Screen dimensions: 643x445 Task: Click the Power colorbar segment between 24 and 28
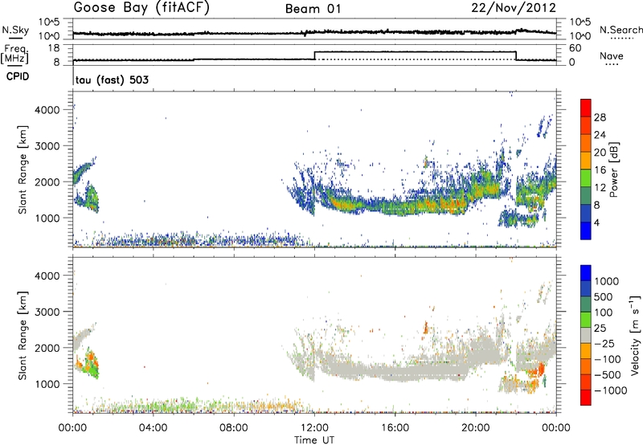[586, 125]
